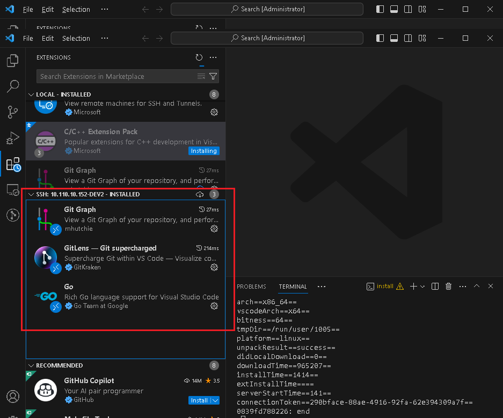Switch to the Problems tab
Image resolution: width=503 pixels, height=418 pixels.
(x=251, y=287)
